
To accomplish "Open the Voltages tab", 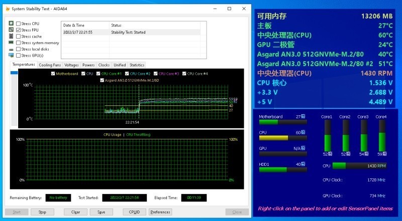I will click(71, 65).
